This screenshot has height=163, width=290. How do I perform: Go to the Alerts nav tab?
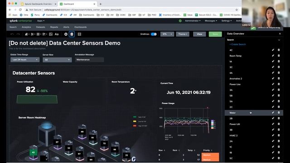[x=66, y=27]
